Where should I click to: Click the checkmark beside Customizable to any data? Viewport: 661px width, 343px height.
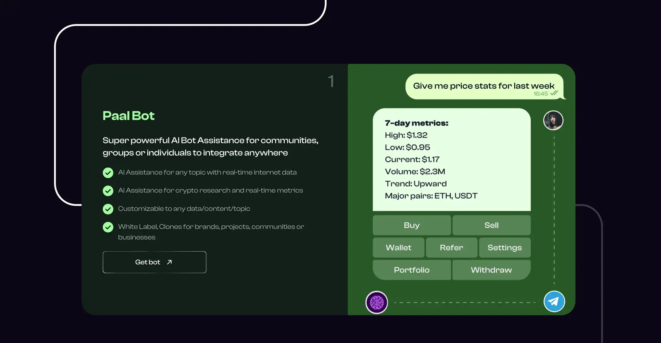click(x=108, y=209)
